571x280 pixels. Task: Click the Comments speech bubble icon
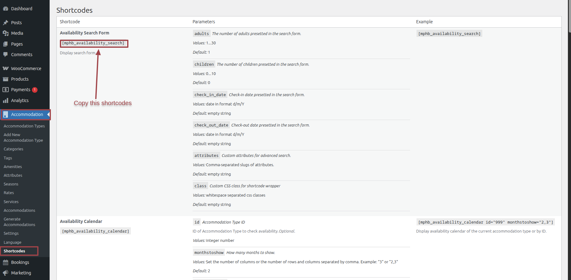point(6,55)
